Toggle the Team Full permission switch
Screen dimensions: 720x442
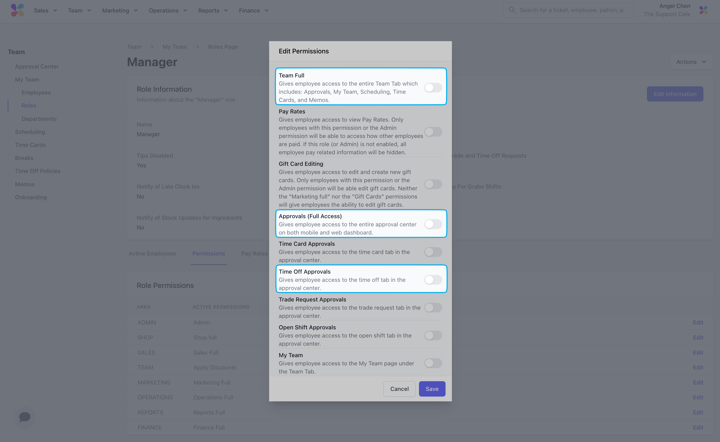433,87
